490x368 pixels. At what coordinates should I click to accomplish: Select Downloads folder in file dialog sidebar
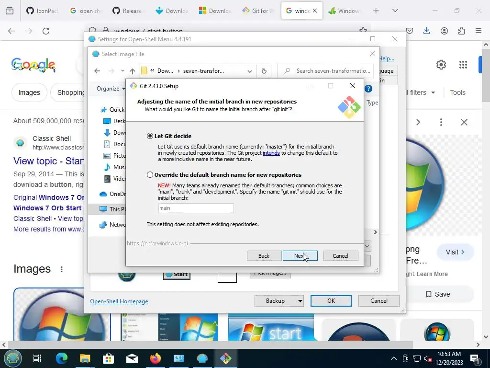(114, 133)
